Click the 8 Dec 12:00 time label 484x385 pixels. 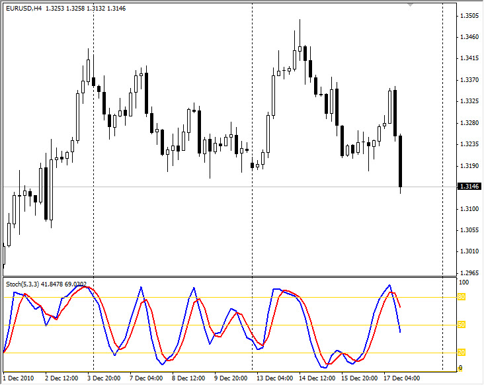point(188,378)
